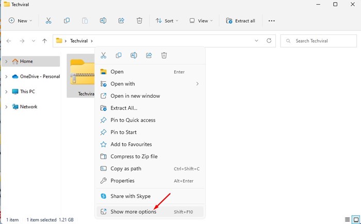Expand the Home tree node
This screenshot has width=361, height=224.
pos(6,61)
